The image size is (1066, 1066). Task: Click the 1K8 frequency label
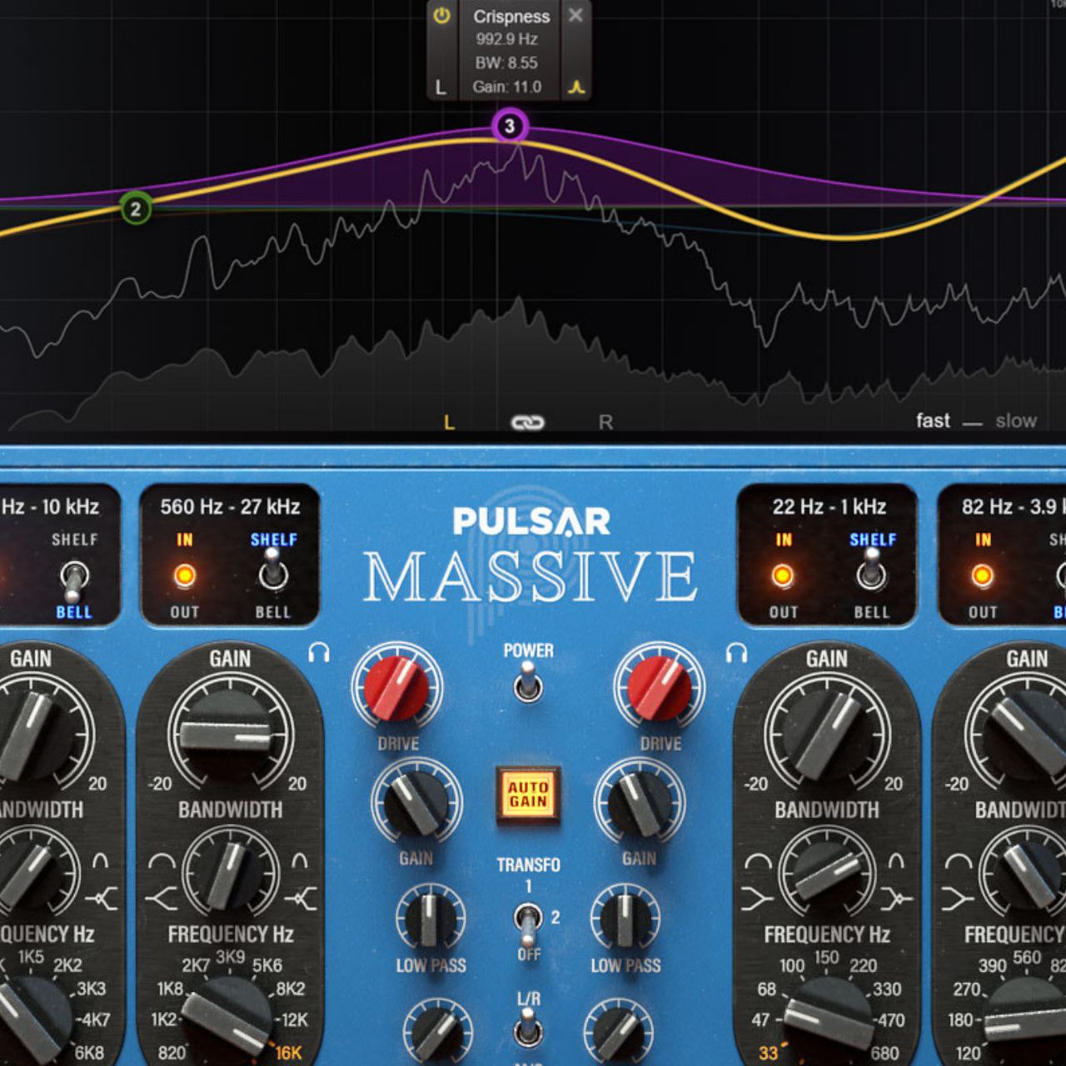tap(171, 989)
